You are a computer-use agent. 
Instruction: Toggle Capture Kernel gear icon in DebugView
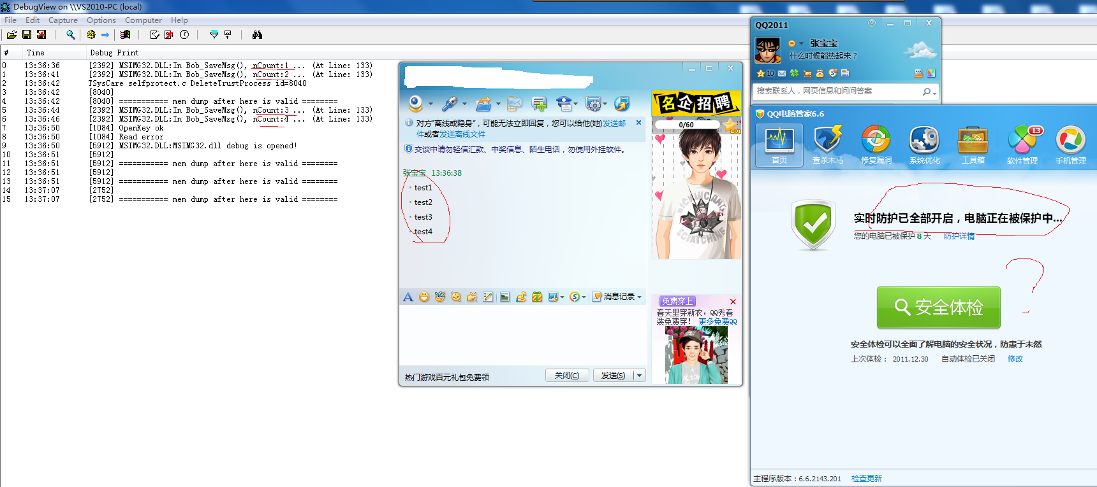point(91,34)
